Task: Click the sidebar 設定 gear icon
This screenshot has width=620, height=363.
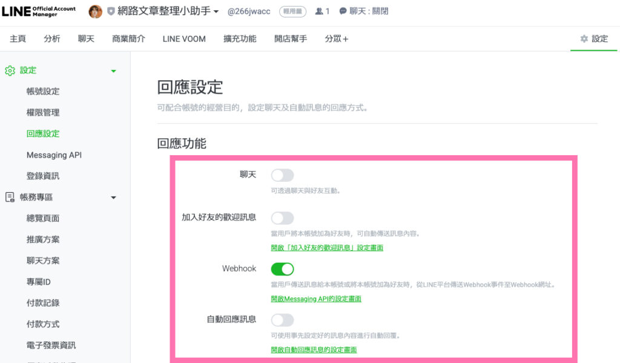Action: [10, 71]
